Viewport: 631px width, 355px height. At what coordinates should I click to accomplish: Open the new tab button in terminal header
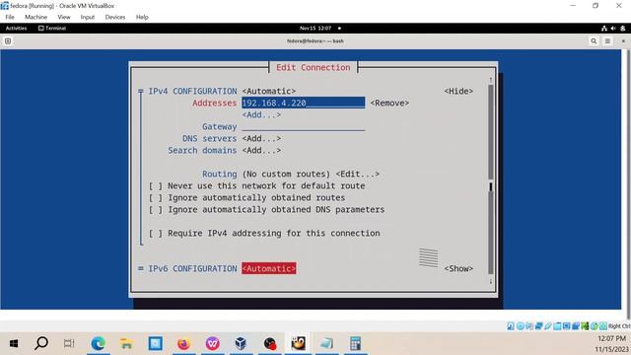8,41
